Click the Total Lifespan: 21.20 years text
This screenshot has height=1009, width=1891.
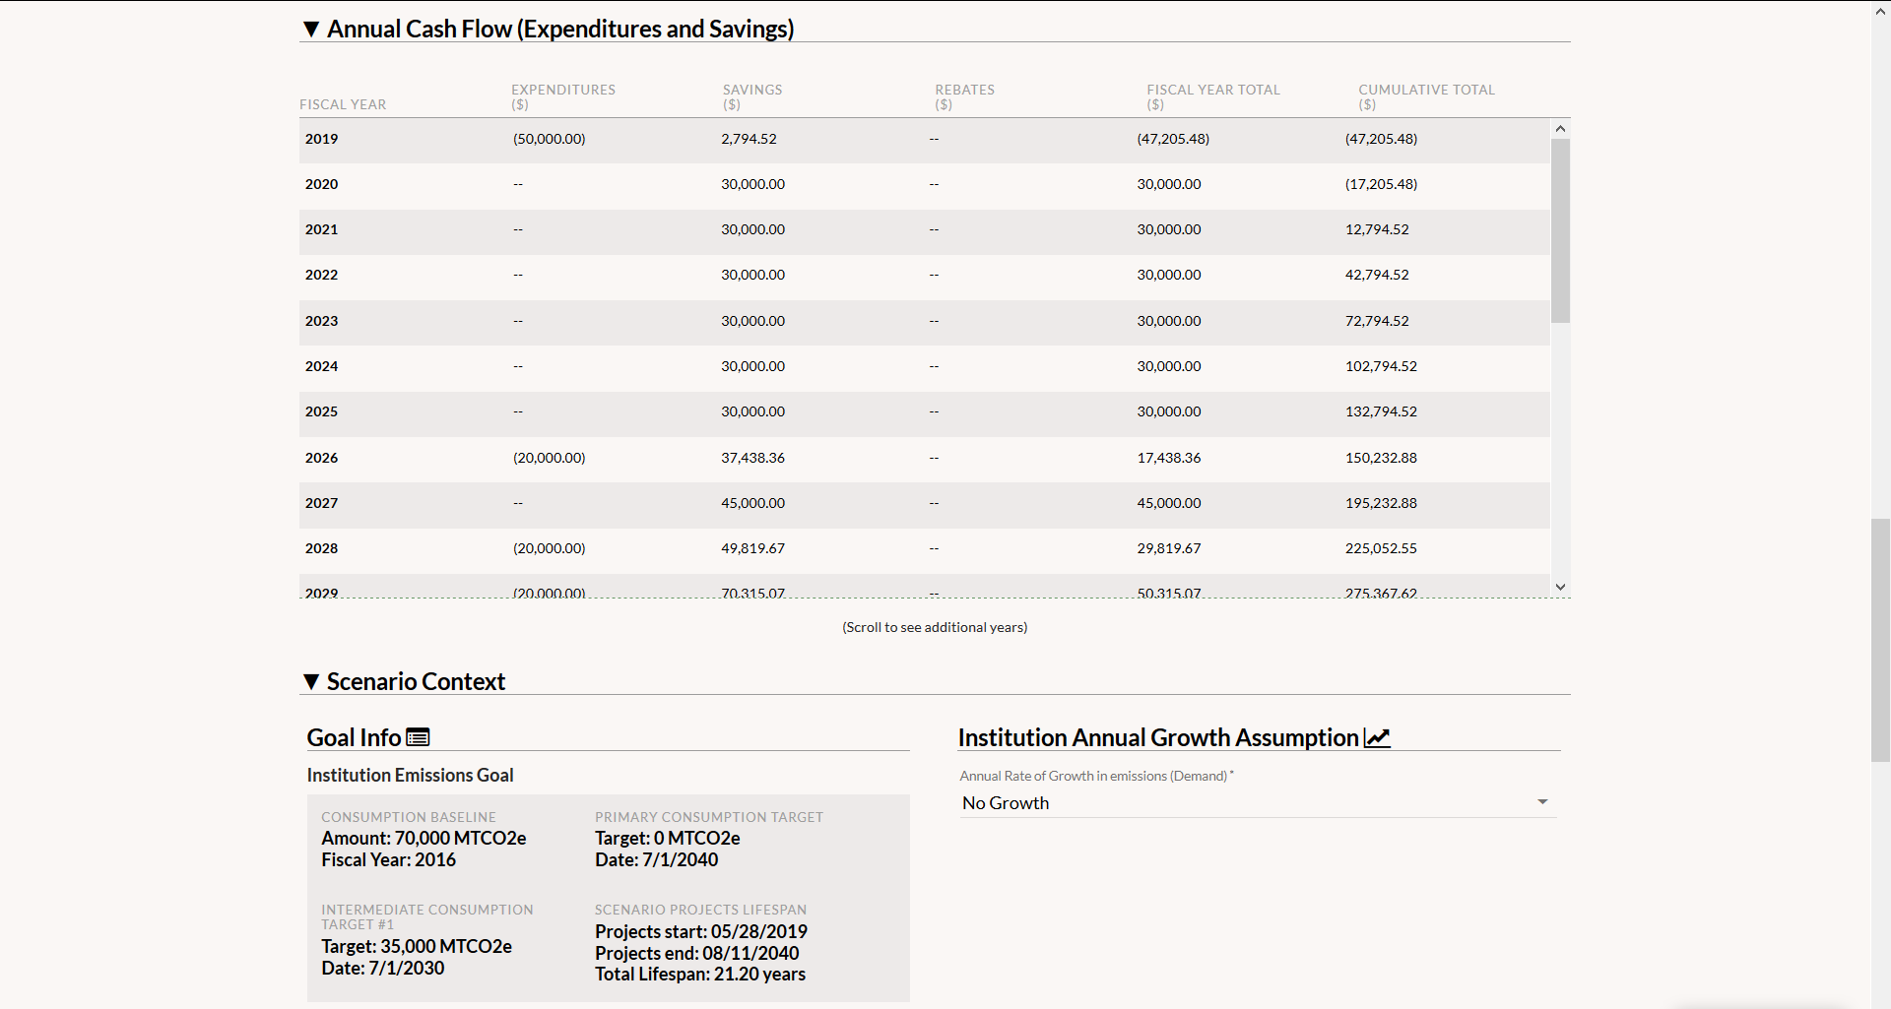click(x=699, y=974)
